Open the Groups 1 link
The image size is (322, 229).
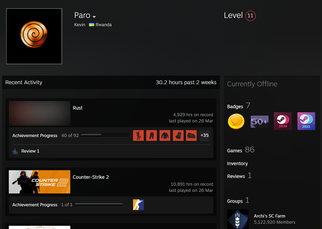238,201
